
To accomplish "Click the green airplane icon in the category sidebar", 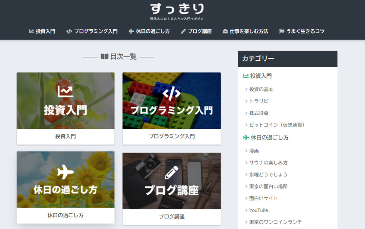I will 246,137.
